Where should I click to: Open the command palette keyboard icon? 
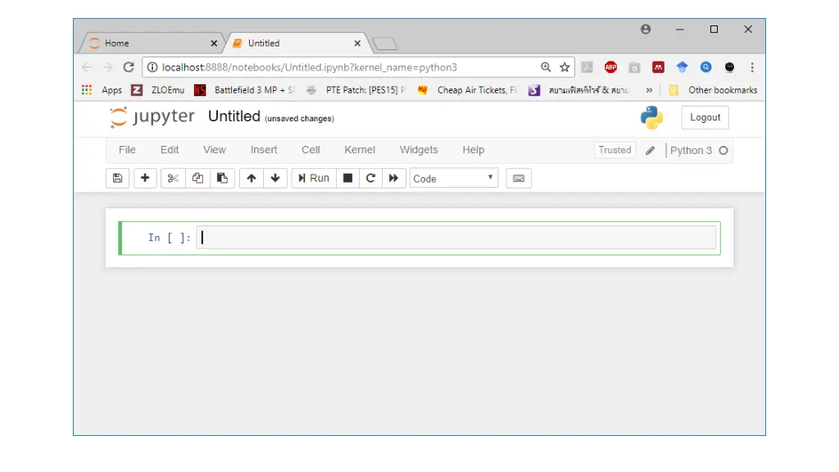(x=519, y=178)
